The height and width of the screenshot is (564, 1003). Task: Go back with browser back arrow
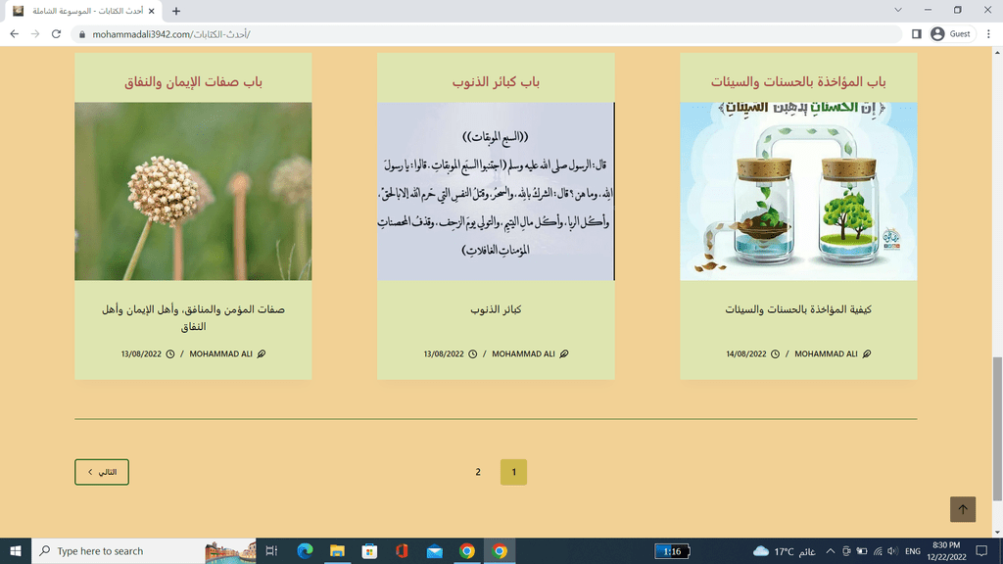pyautogui.click(x=14, y=34)
